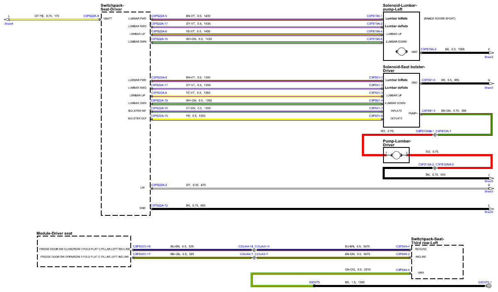Select connector pin label C3PS19A-3
This screenshot has width=498, height=292.
[429, 49]
